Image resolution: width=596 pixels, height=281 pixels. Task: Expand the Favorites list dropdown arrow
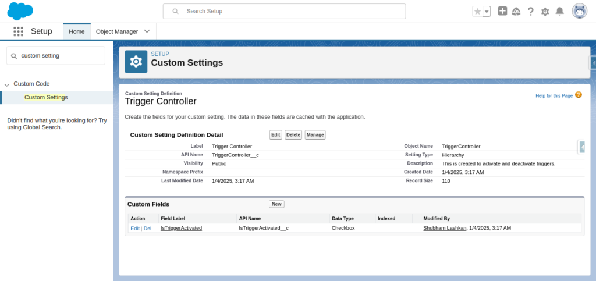(487, 12)
